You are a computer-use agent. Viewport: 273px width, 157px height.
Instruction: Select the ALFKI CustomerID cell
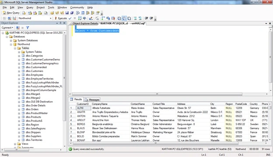click(x=84, y=108)
